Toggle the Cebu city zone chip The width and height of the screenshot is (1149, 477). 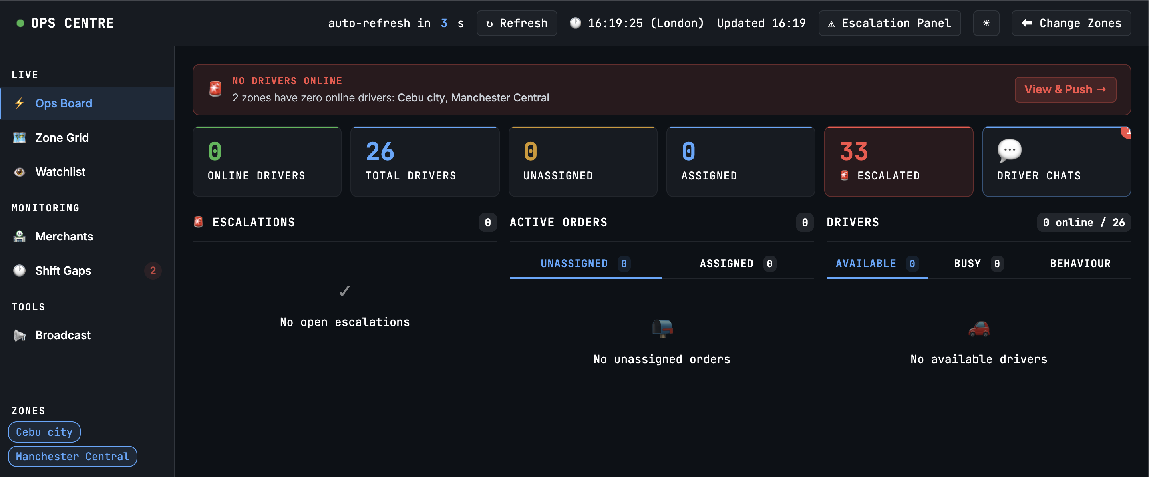pos(44,432)
